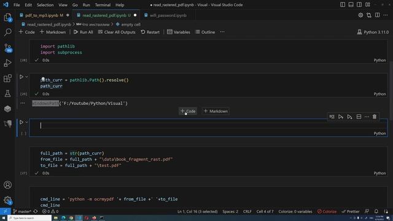Change indentation via Spaces: 2
This screenshot has height=221, width=393.
(x=230, y=211)
